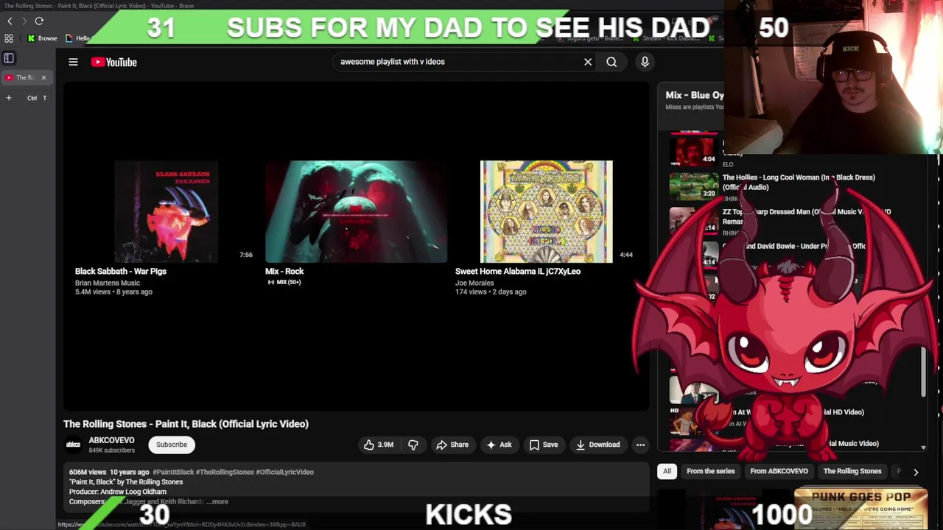Open Sweet Home Alabama thumbnail

pos(547,211)
